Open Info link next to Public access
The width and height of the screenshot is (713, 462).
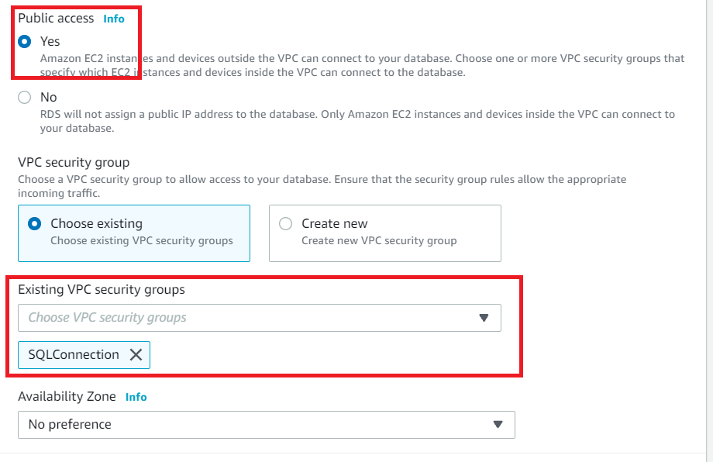click(x=114, y=19)
